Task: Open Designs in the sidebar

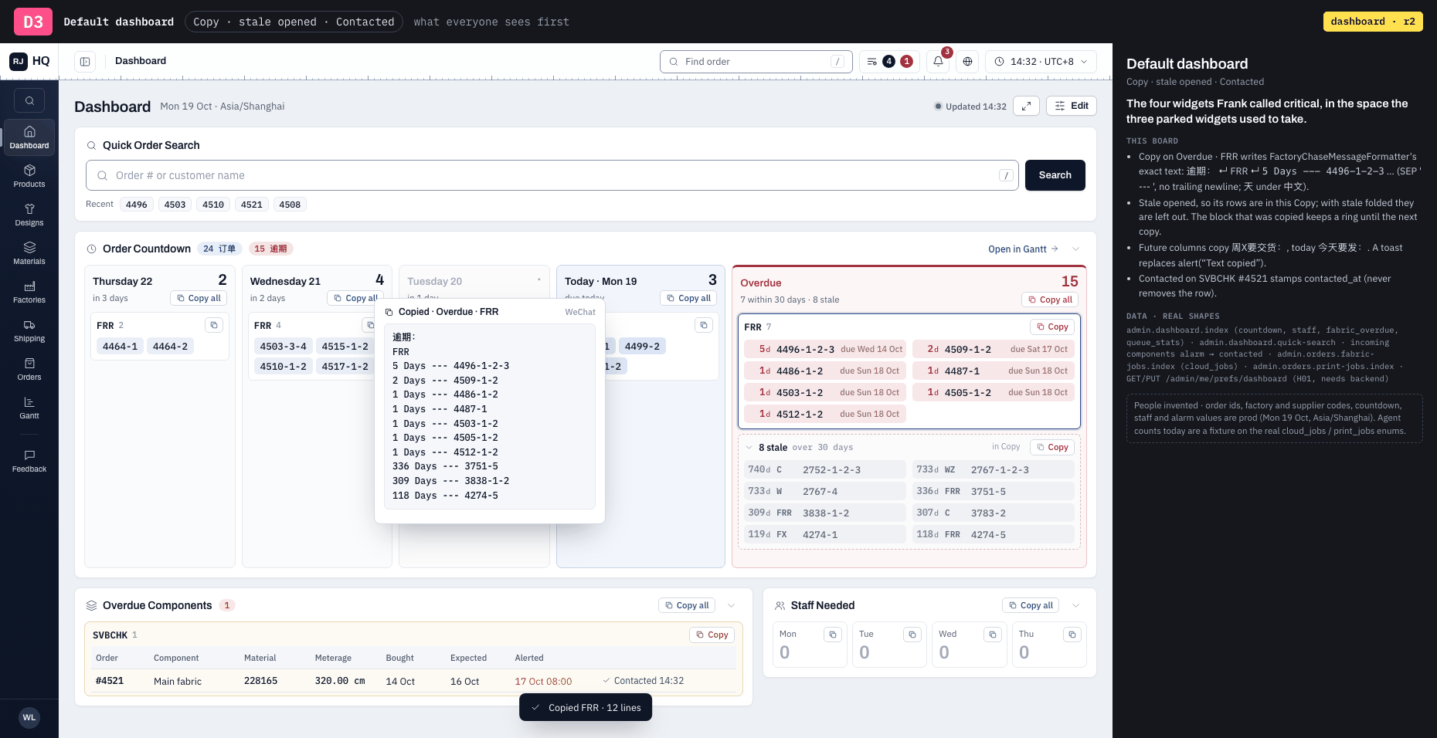Action: coord(29,215)
